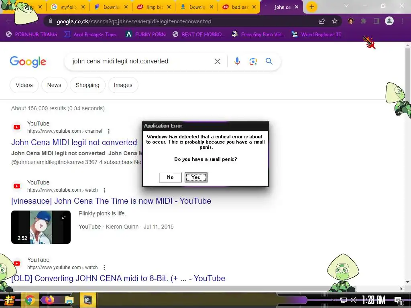Switch to the limp biz tab
The height and width of the screenshot is (308, 411).
[155, 7]
